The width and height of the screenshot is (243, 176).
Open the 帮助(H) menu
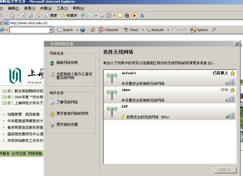pos(79,8)
